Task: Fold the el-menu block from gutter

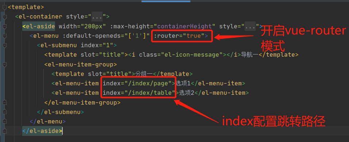Action: [x=5, y=36]
